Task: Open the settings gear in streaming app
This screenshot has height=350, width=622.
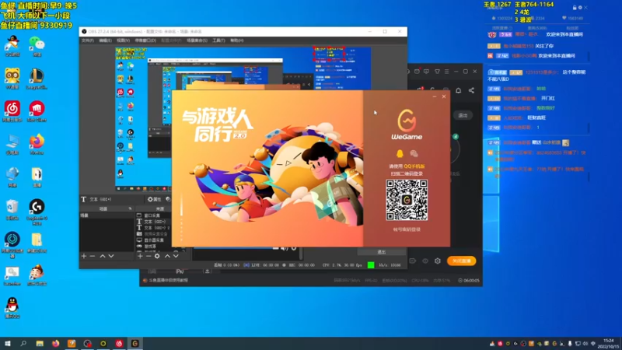Action: click(x=438, y=261)
